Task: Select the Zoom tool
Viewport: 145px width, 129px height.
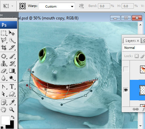Action: coord(12,110)
